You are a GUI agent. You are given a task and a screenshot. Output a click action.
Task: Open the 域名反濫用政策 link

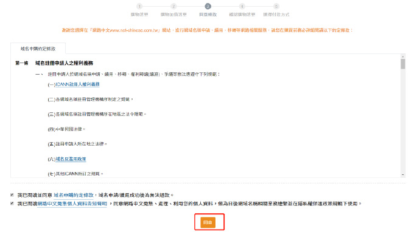71,159
